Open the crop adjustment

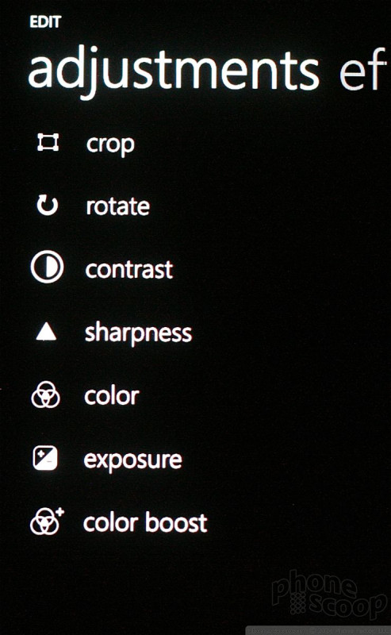click(110, 144)
